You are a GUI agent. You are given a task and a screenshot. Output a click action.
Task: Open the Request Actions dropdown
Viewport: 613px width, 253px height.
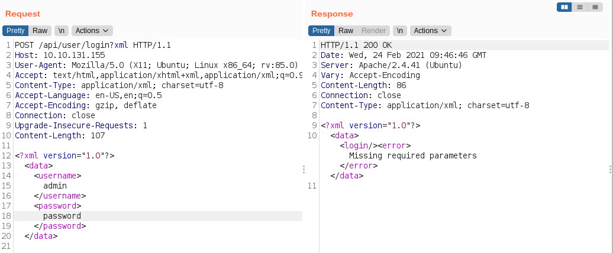(92, 31)
